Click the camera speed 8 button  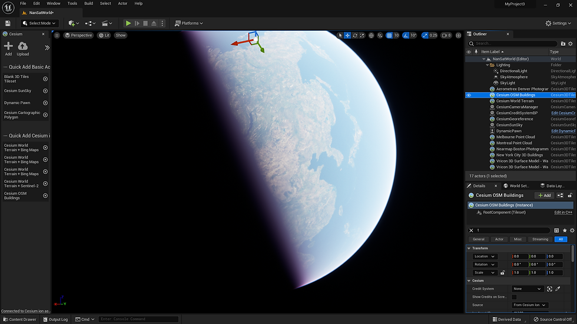click(446, 35)
